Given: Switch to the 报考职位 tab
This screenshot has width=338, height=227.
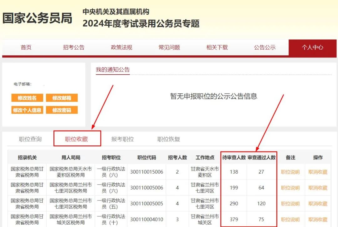Looking at the screenshot, I should [x=122, y=139].
